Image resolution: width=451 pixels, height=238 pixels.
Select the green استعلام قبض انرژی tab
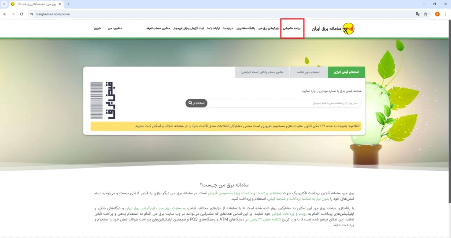point(346,72)
